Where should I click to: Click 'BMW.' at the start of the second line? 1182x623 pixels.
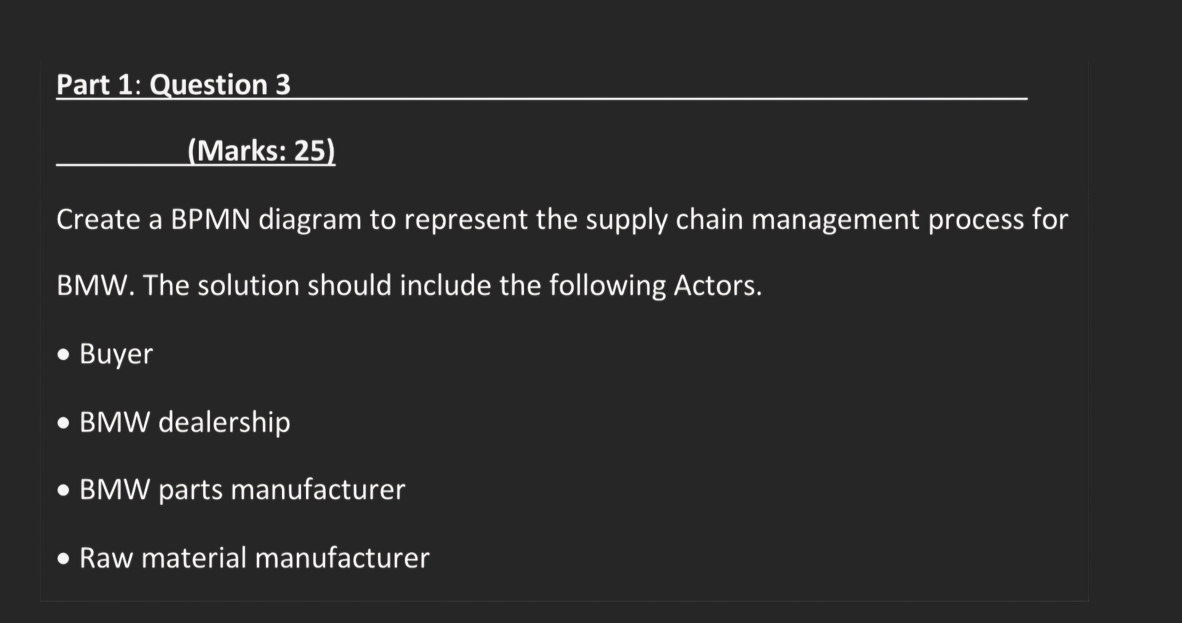click(95, 286)
